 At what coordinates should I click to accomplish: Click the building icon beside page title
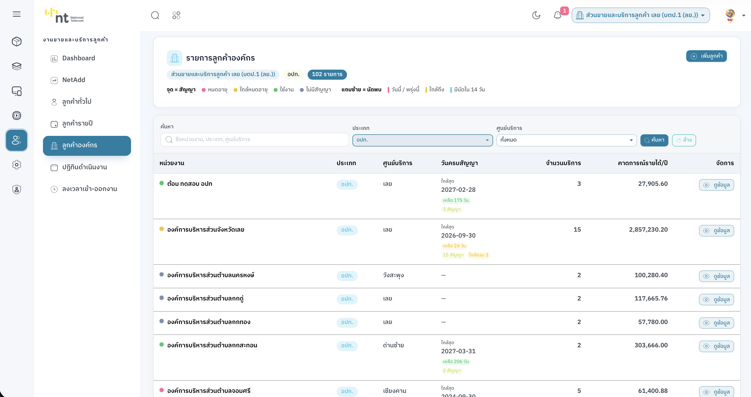tap(174, 58)
